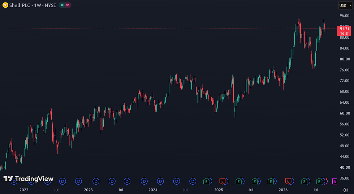Viewport: 354px width, 194px height.
Task: Click the red 91.21 current price label
Action: 345,29
